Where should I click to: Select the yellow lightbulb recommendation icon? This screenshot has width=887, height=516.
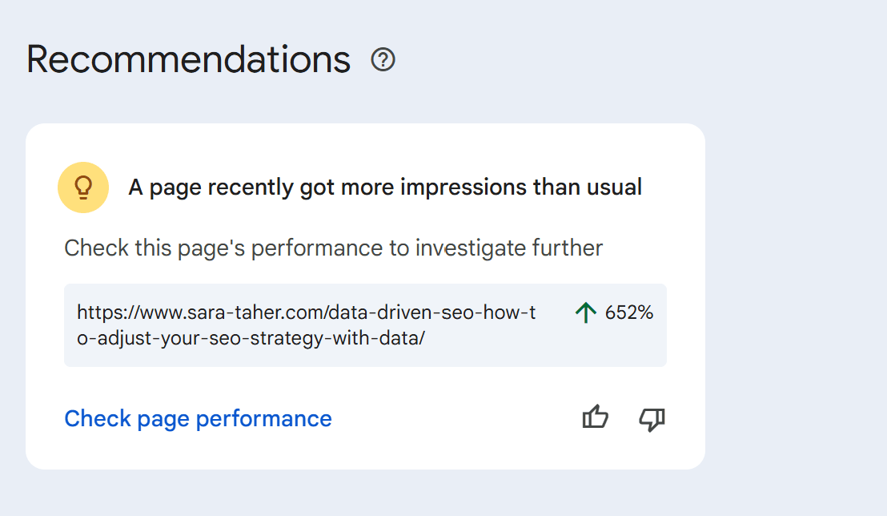(x=83, y=187)
